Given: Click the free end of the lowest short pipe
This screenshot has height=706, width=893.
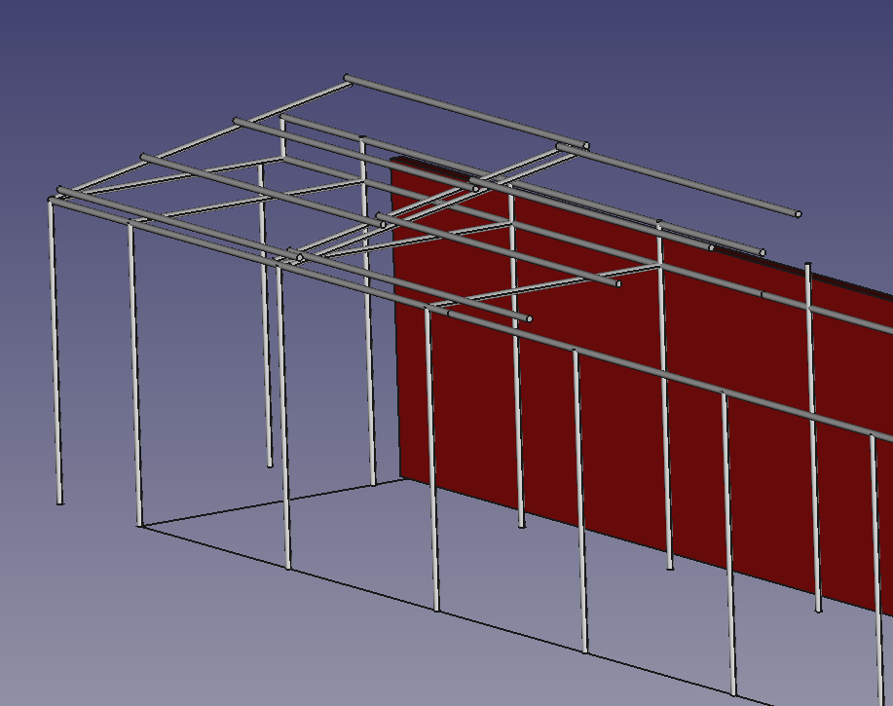Looking at the screenshot, I should (x=529, y=318).
